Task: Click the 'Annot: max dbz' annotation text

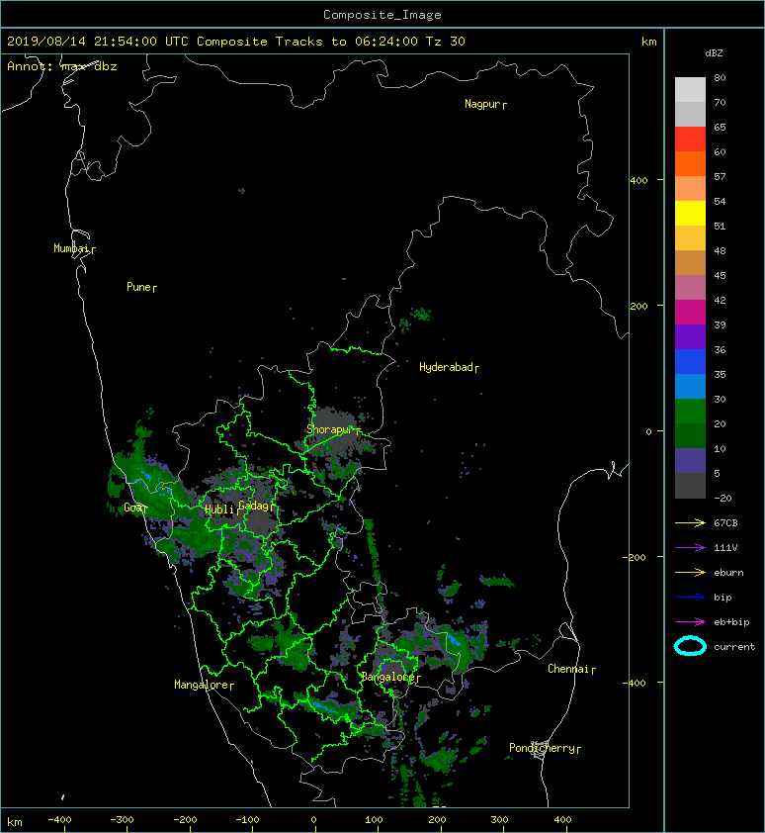Action: pos(62,66)
